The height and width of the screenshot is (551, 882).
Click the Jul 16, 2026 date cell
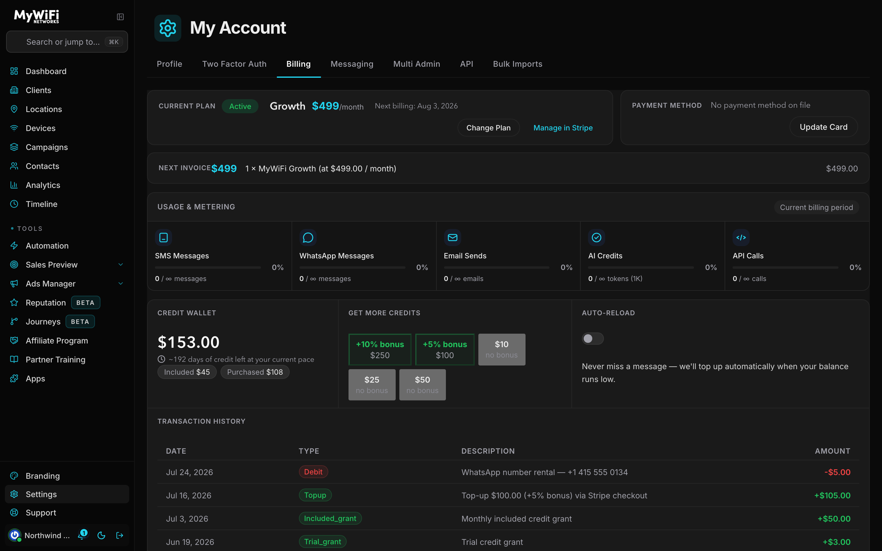point(188,496)
